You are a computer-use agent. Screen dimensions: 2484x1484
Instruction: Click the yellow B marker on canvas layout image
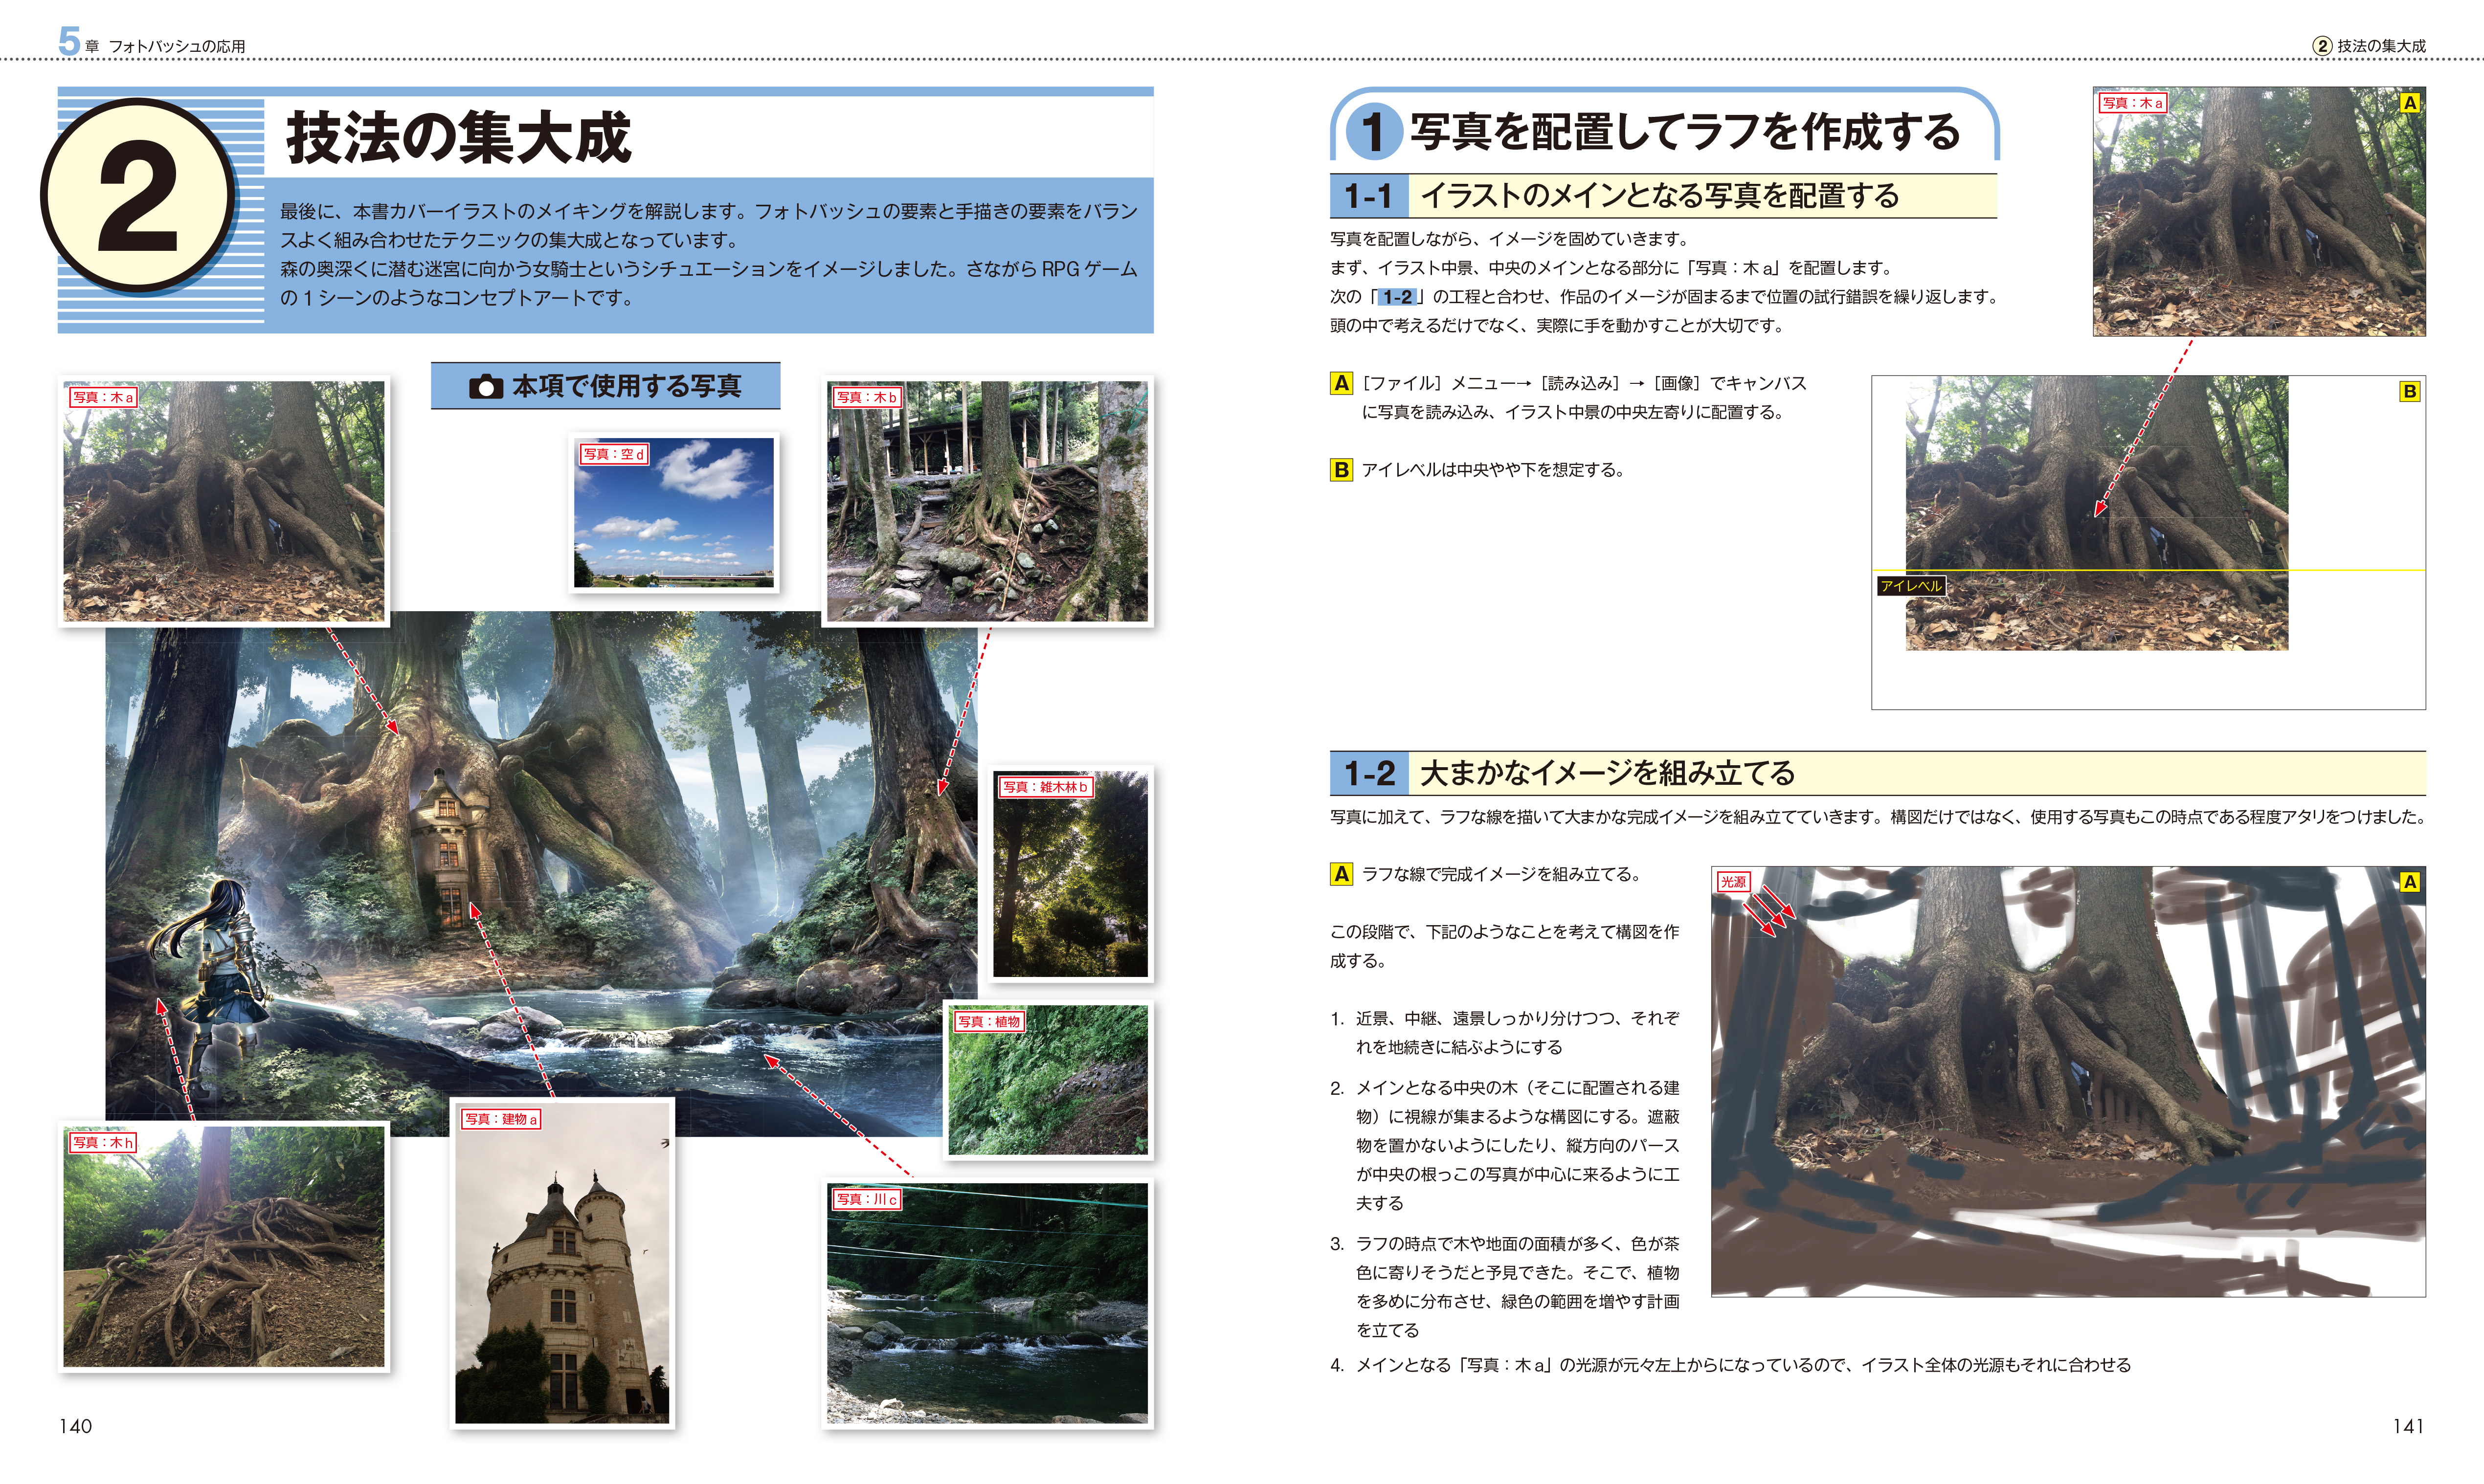pyautogui.click(x=2409, y=392)
